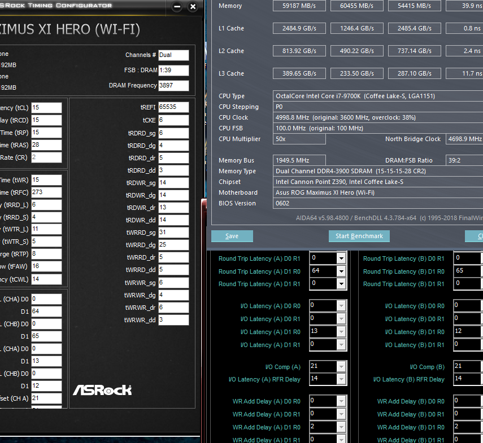Image resolution: width=483 pixels, height=443 pixels.
Task: Click the tRRD_L value field
Action: click(x=46, y=205)
